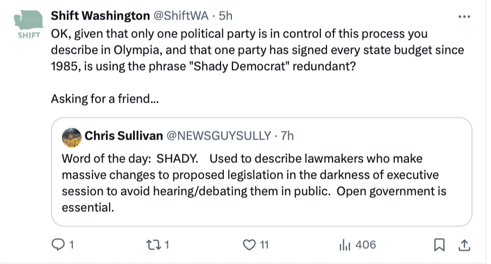The image size is (491, 264).
Task: Click Chris Sullivan's small profile picture
Action: (70, 138)
